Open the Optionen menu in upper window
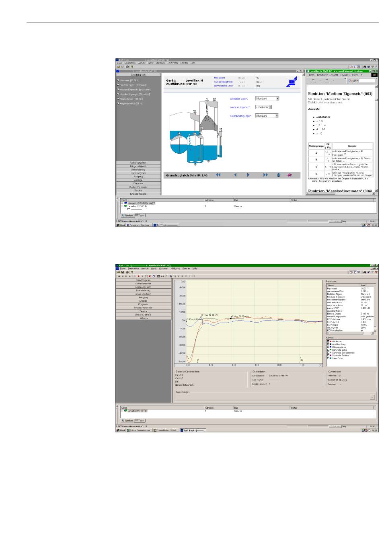The image size is (382, 551). pos(160,63)
